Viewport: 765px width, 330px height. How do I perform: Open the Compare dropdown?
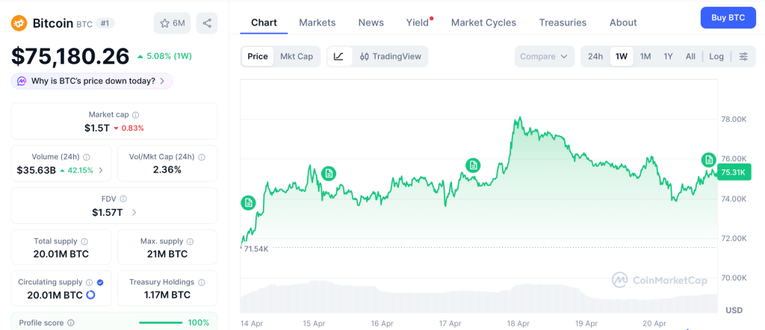[545, 56]
